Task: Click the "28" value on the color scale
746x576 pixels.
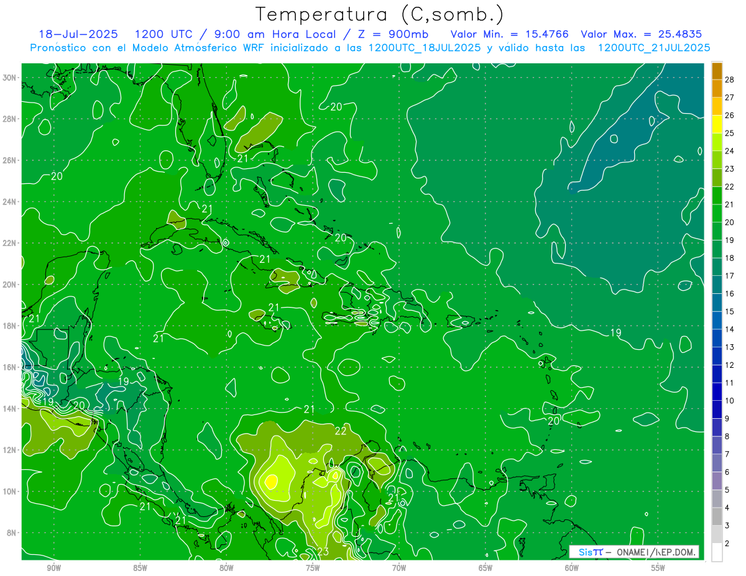Action: (x=730, y=79)
